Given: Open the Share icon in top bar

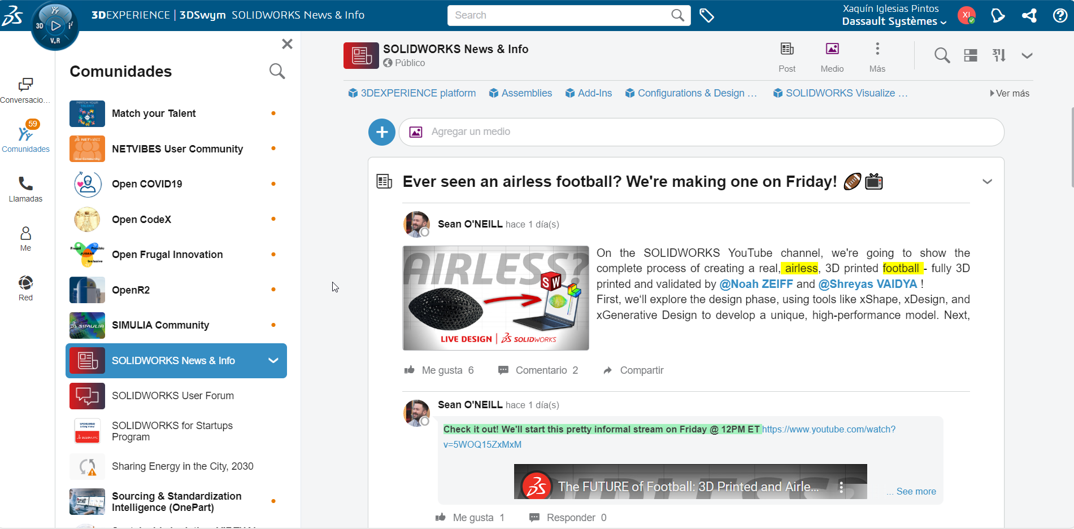Looking at the screenshot, I should (x=1029, y=15).
